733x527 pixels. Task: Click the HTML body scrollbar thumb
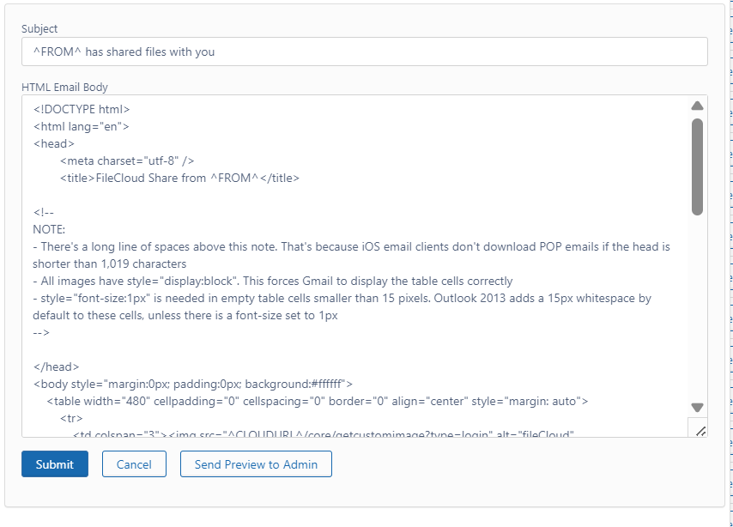697,166
